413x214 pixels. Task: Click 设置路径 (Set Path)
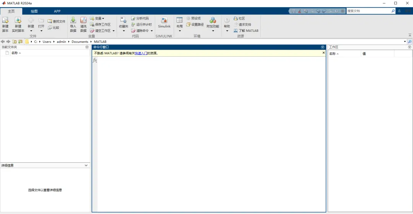pos(195,25)
